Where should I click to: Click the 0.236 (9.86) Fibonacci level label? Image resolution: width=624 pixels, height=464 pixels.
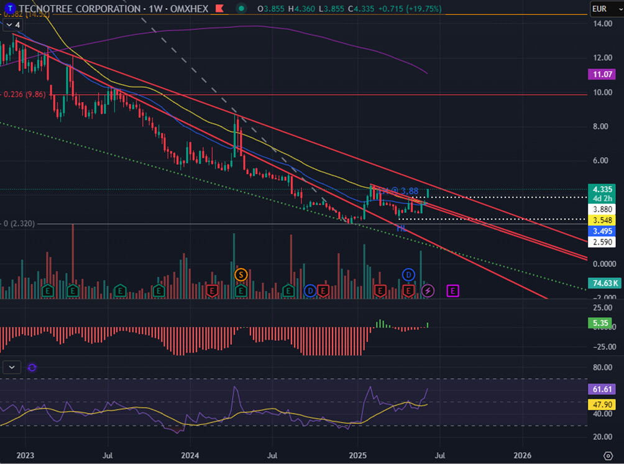(25, 95)
